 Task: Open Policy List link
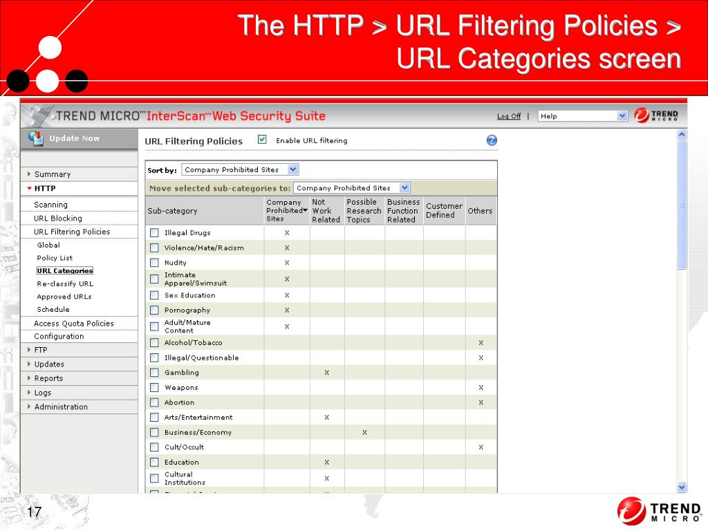[55, 258]
